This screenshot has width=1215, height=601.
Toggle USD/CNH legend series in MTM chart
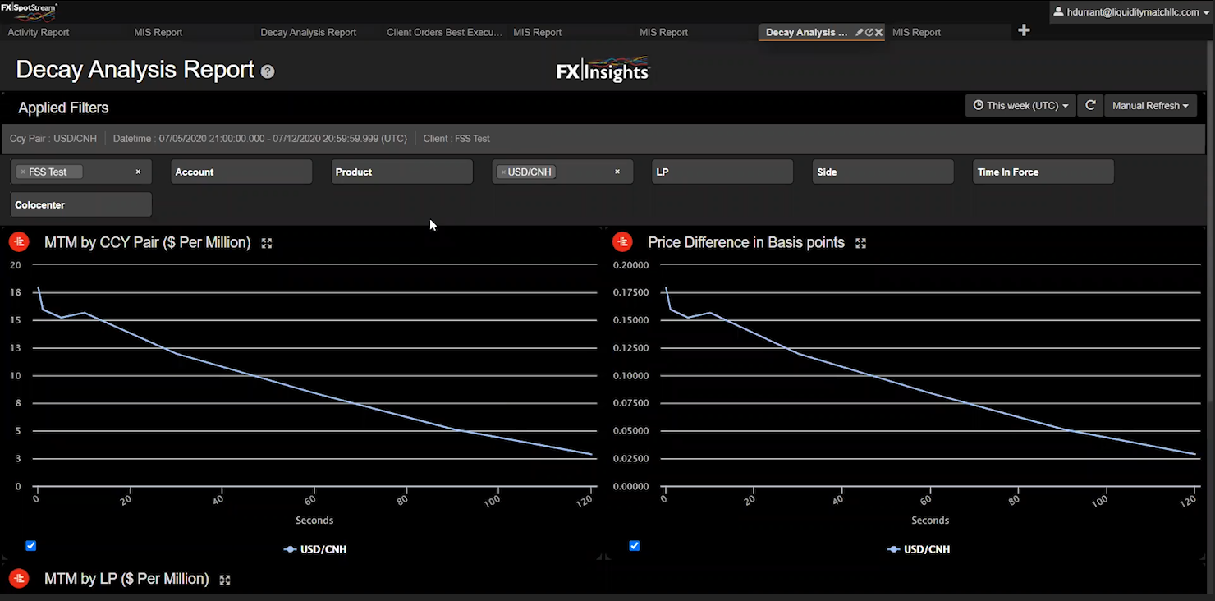315,549
